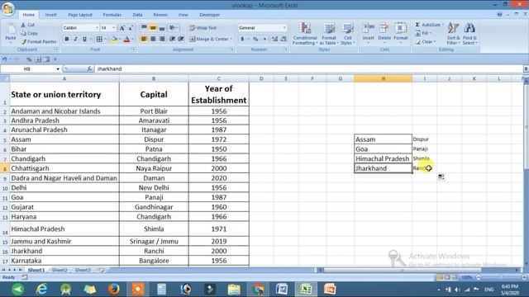Expand the Merge & Center arrow
Screen dimensions: 529x297
tap(231, 40)
